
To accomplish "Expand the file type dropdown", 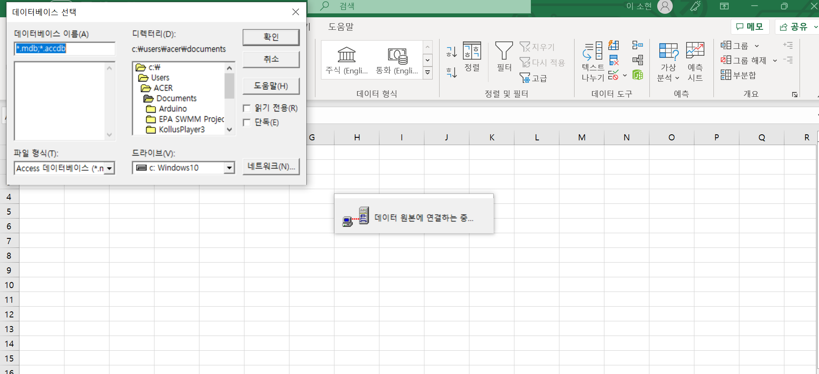I will click(110, 168).
